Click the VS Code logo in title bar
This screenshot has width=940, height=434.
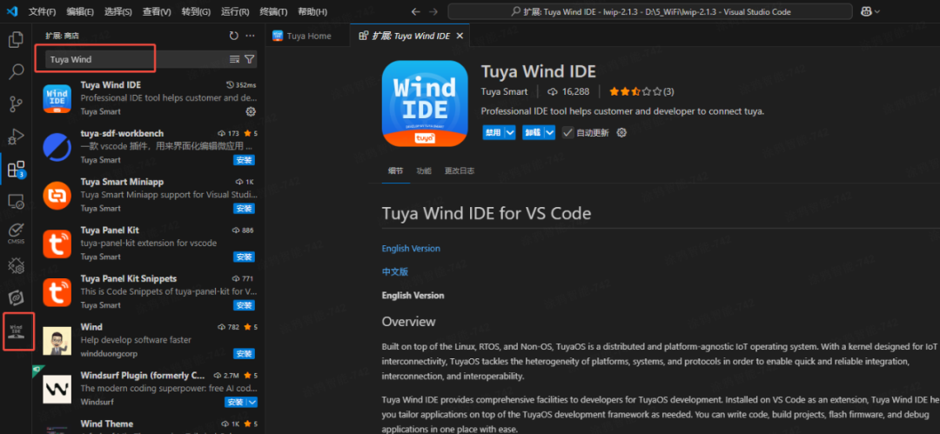tap(12, 11)
